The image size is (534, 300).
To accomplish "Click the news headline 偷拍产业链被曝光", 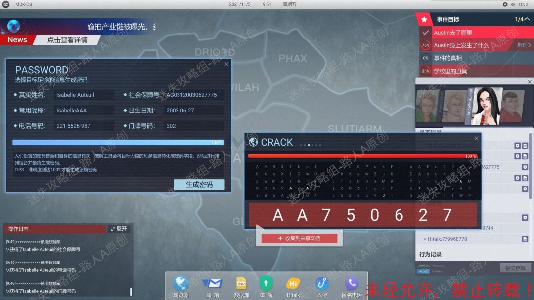I will [118, 27].
